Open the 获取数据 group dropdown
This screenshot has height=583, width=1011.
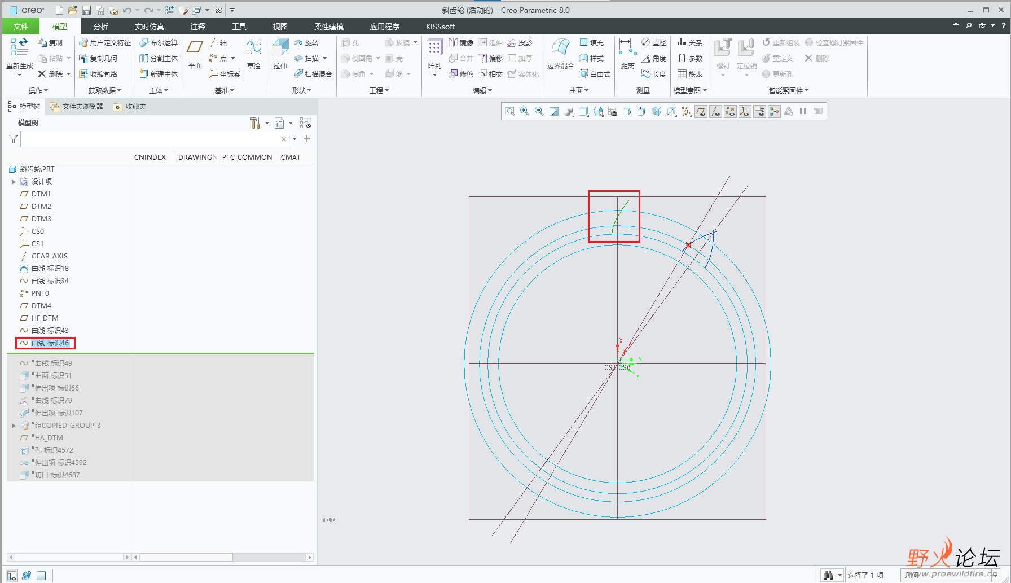105,90
